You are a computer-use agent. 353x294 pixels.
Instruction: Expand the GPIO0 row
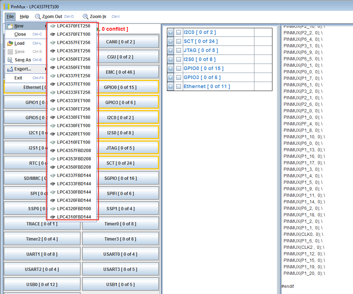[x=171, y=68]
